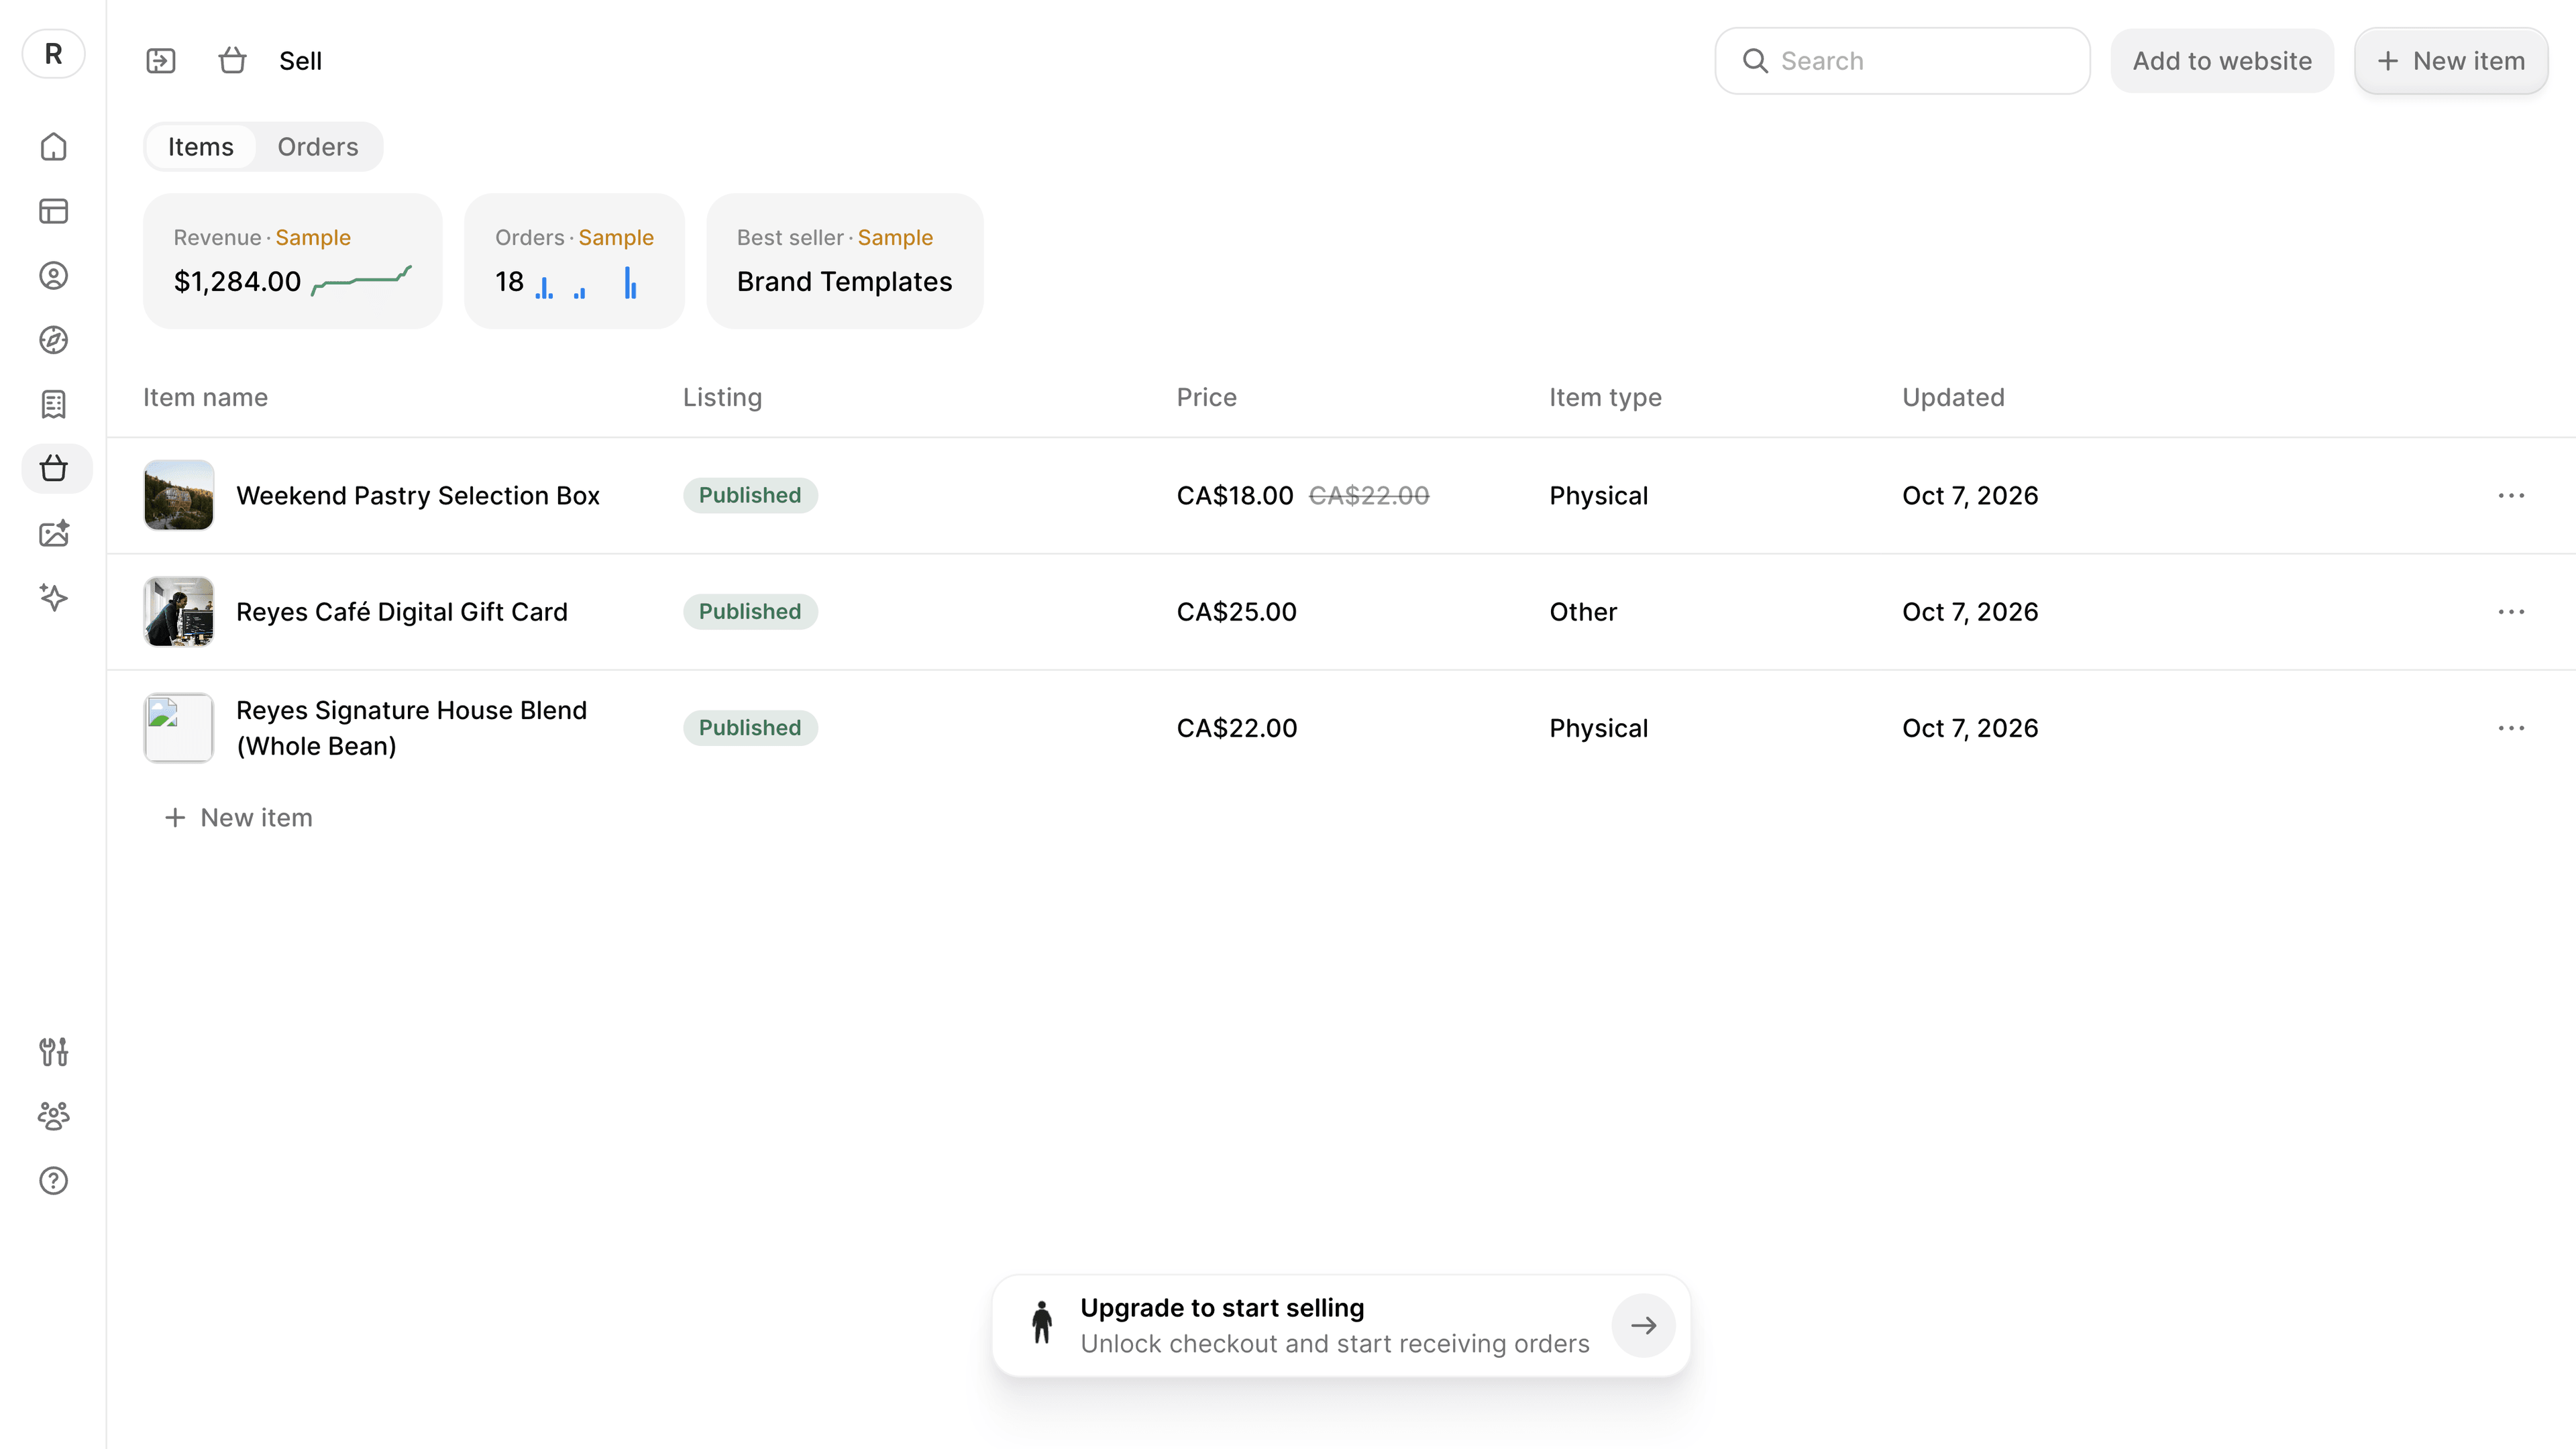
Task: Open the sparkle AI sidebar icon
Action: click(x=53, y=597)
